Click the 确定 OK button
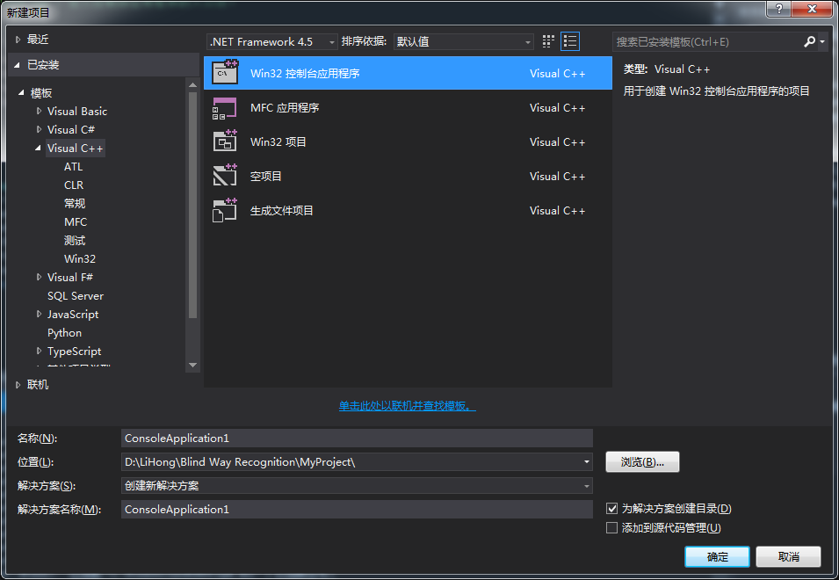Image resolution: width=839 pixels, height=580 pixels. (717, 556)
